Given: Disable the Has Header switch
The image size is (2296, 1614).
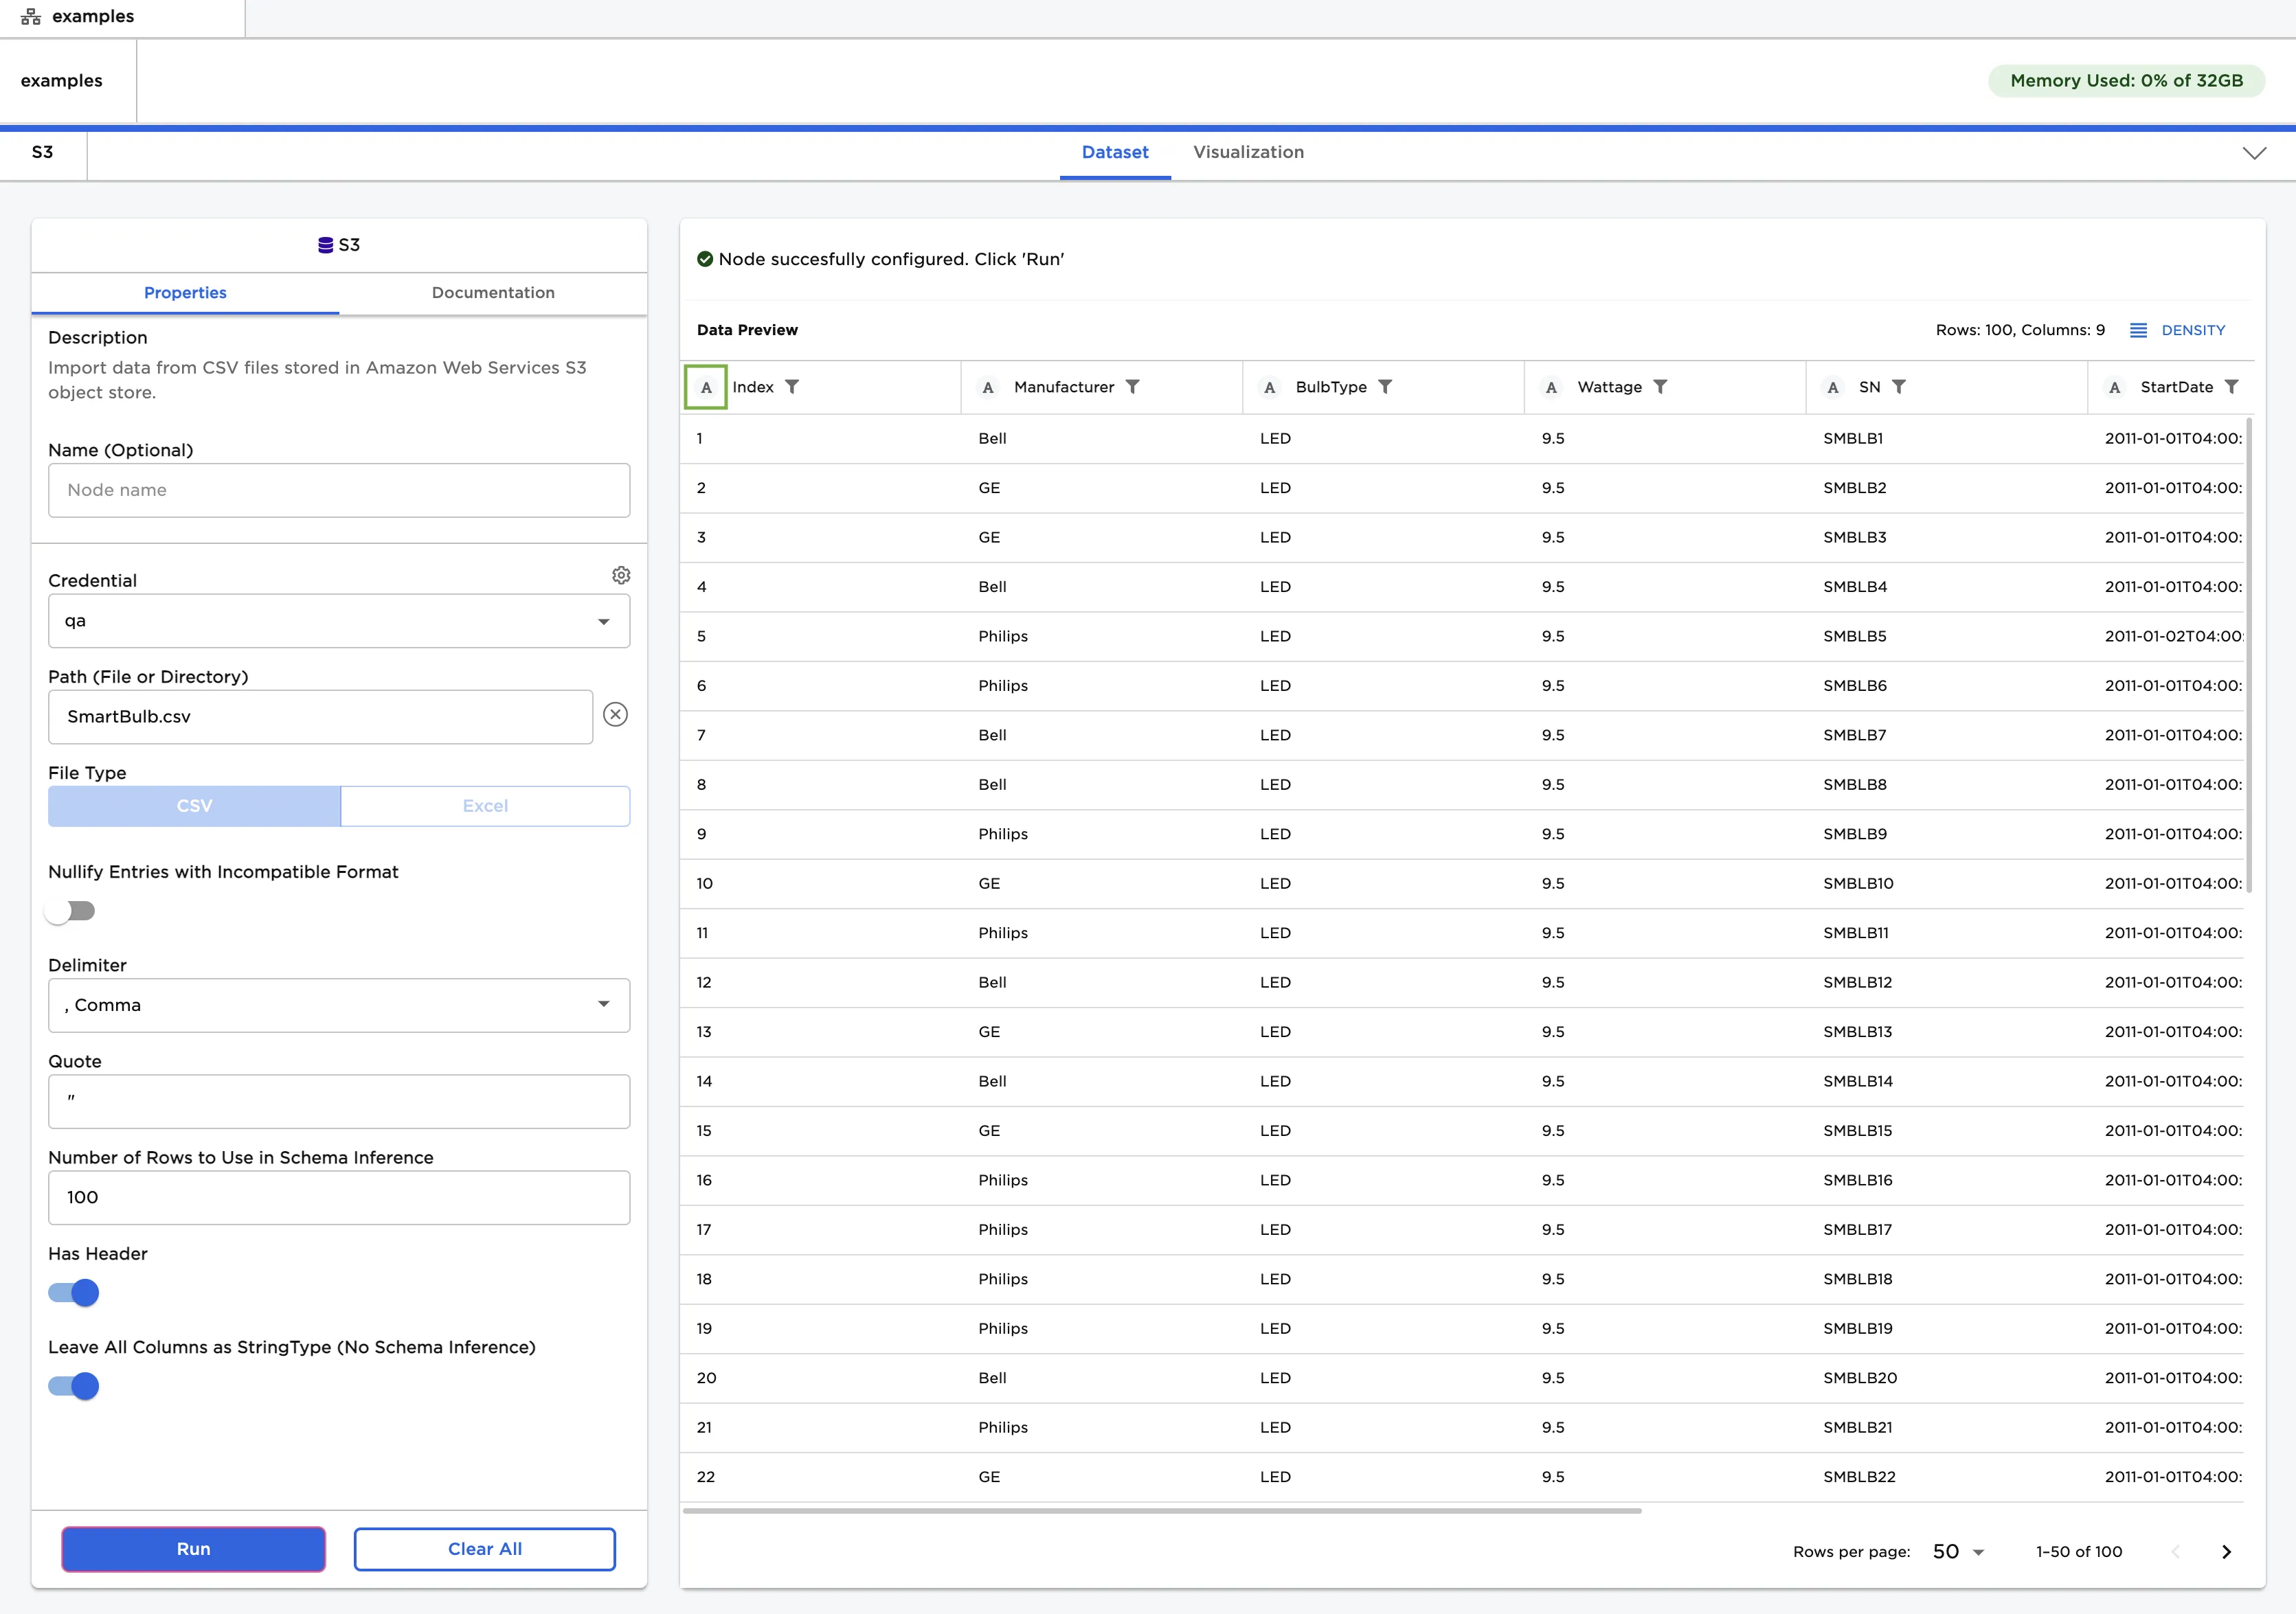Looking at the screenshot, I should [x=75, y=1293].
